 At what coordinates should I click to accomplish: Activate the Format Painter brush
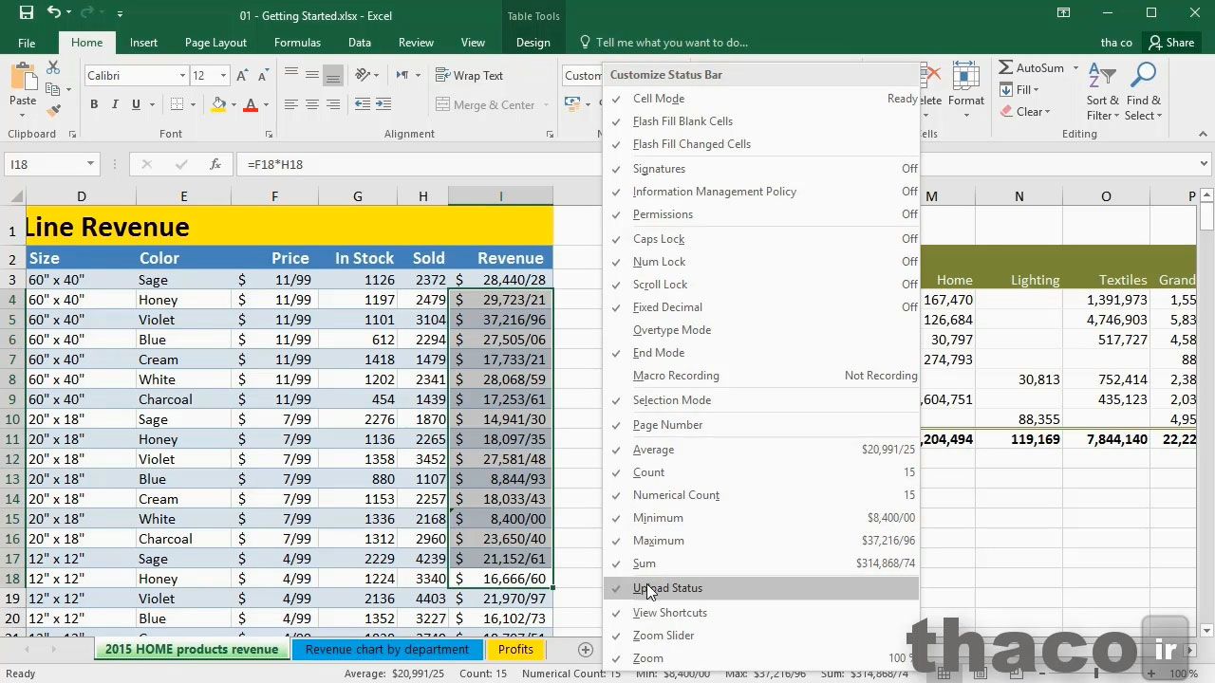(x=53, y=110)
